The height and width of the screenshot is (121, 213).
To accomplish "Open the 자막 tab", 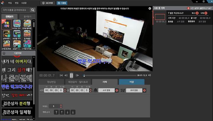I will click(x=105, y=82).
